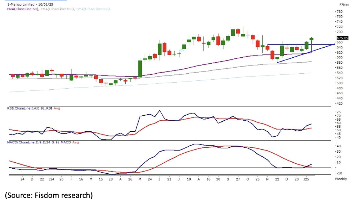The image size is (352, 205).
Task: Click the Weekly timeframe label
Action: click(341, 179)
